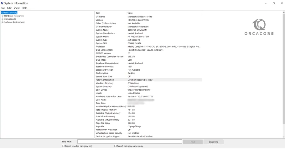Select the Platform Role row
This screenshot has width=285, height=150.
pos(148,73)
